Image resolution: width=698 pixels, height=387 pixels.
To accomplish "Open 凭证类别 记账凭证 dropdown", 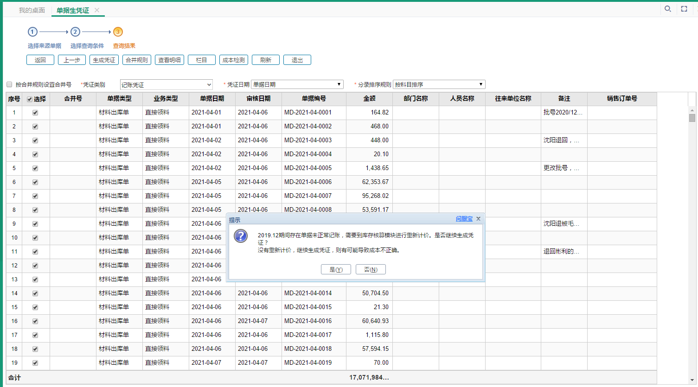I will coord(166,84).
